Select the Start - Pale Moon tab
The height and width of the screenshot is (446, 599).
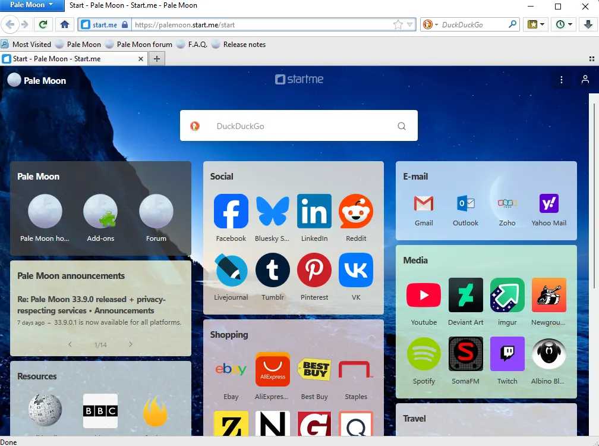coord(71,59)
